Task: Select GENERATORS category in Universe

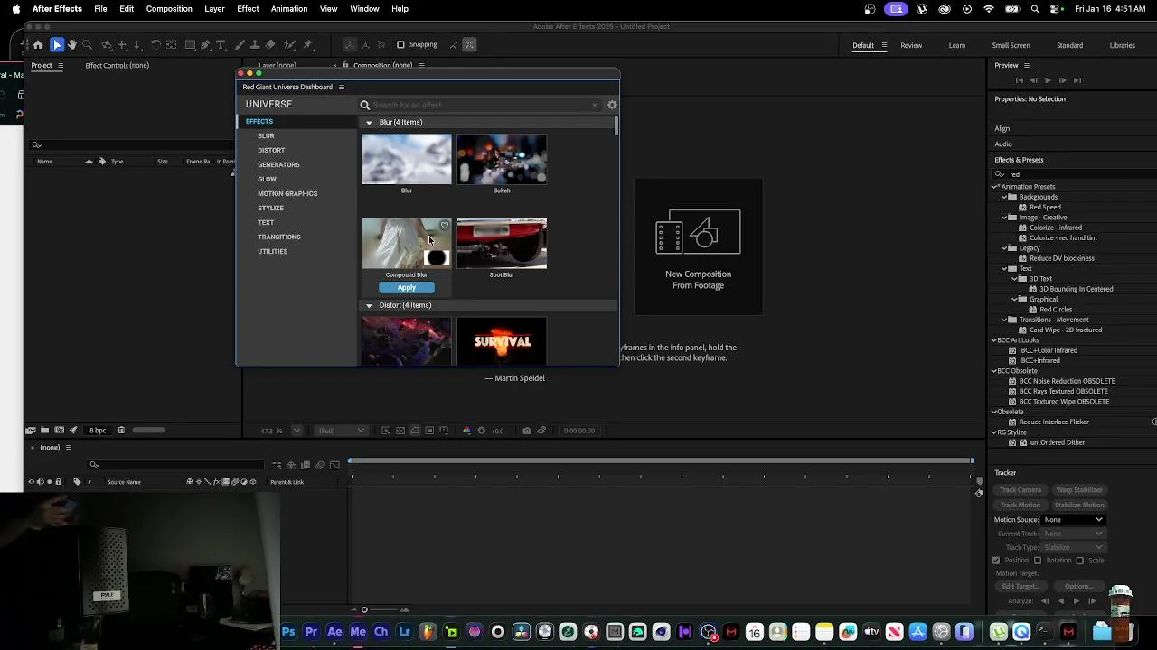Action: pyautogui.click(x=278, y=165)
